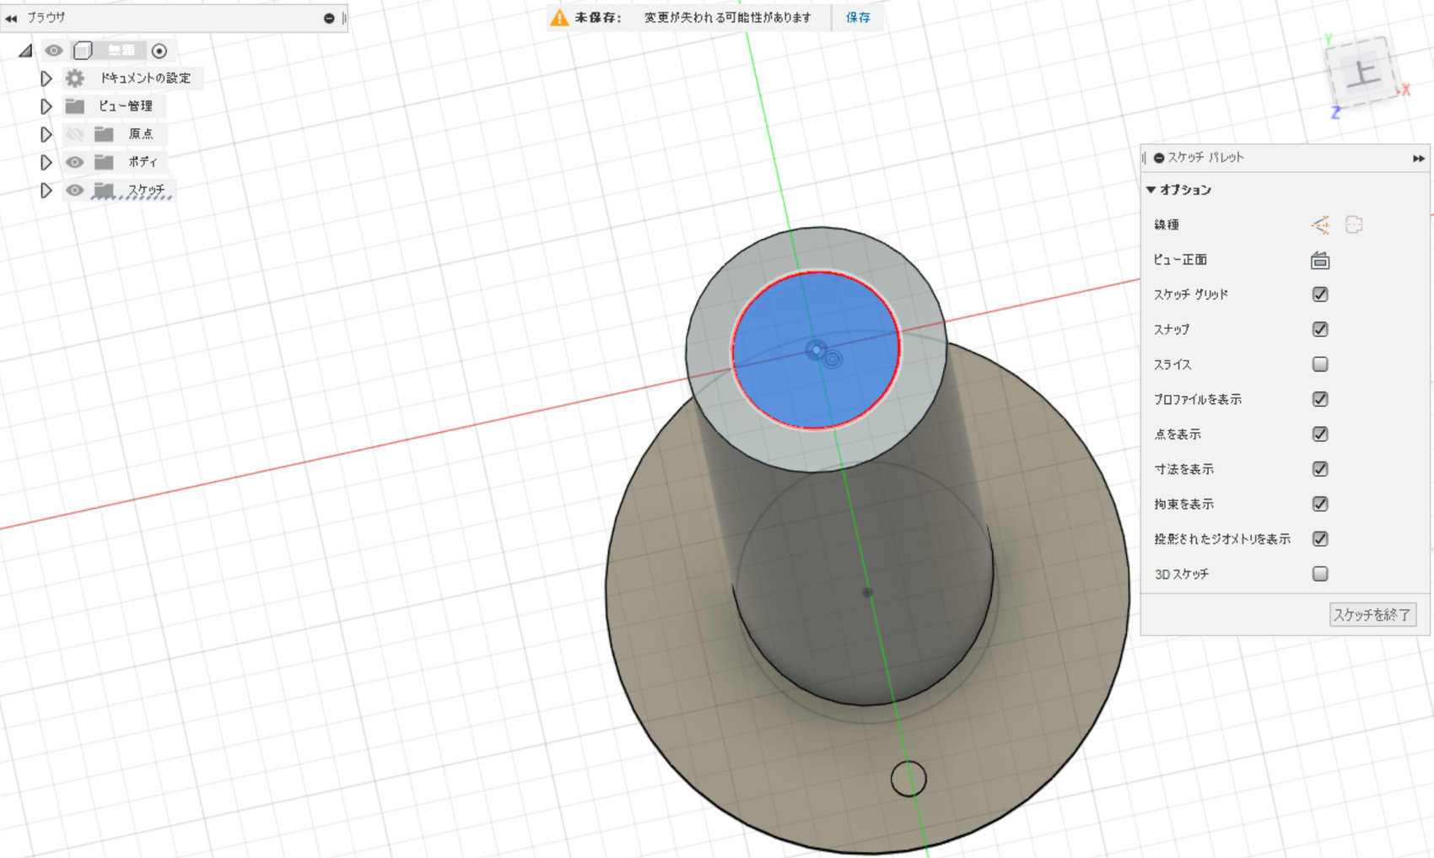The height and width of the screenshot is (858, 1434).
Task: Toggle the 寸法を表示 checkbox
Action: click(1320, 469)
